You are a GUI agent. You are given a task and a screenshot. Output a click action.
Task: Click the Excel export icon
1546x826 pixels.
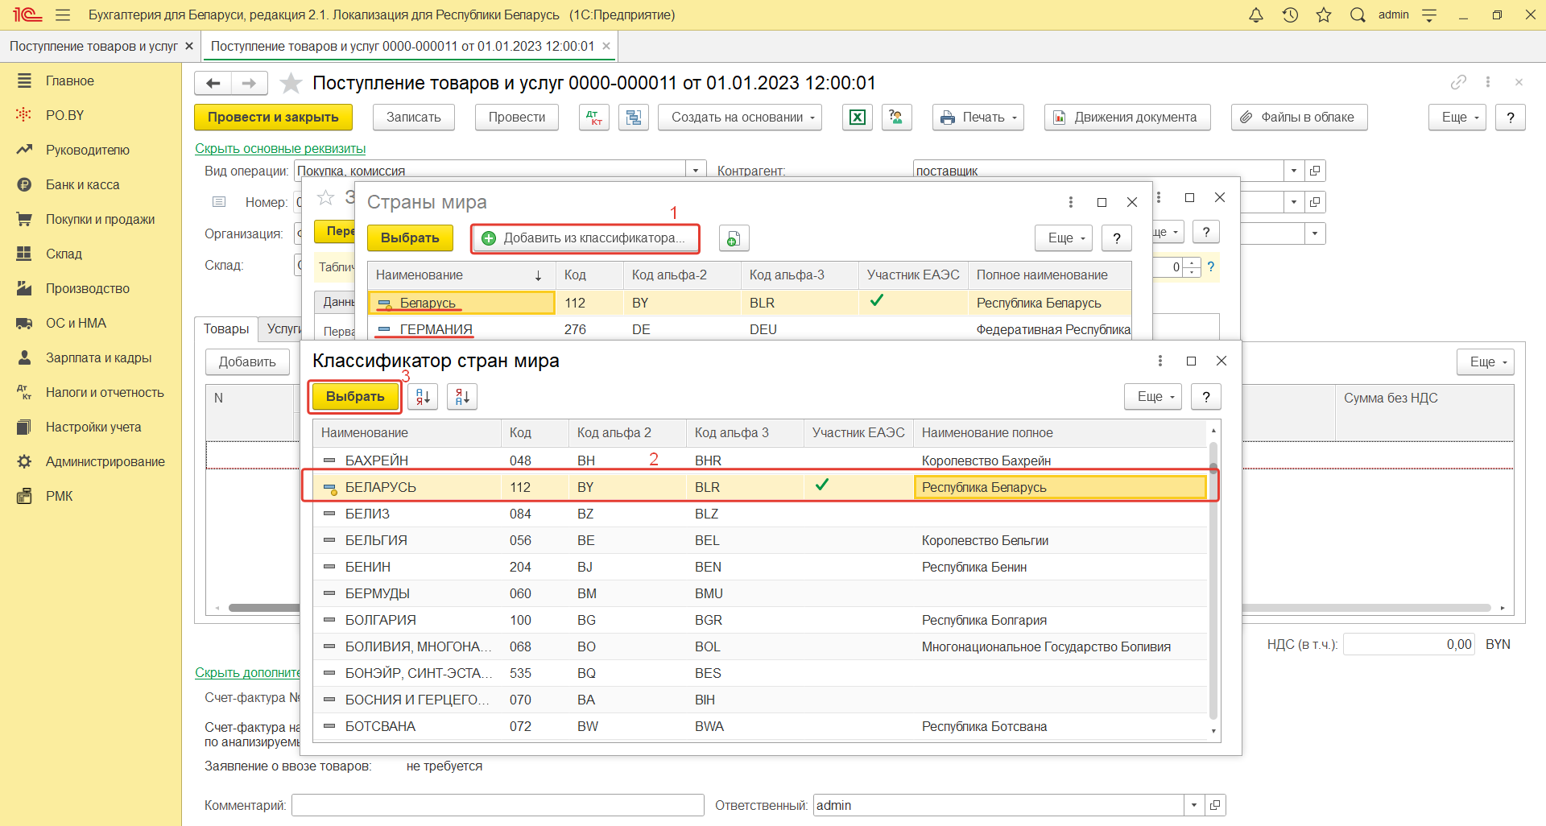[x=858, y=118]
